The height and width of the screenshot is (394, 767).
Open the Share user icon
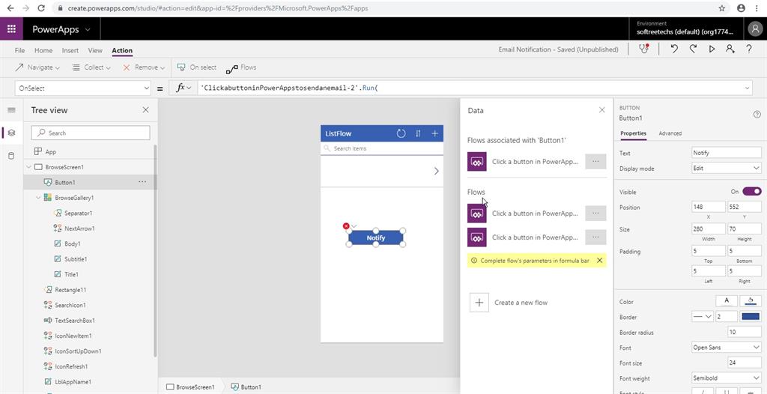(730, 49)
